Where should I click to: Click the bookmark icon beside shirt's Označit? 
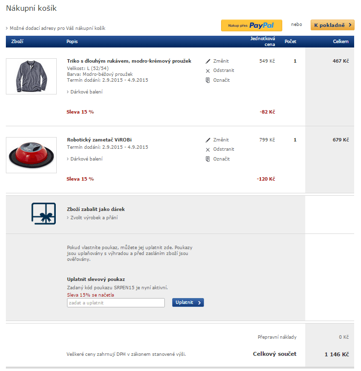click(207, 80)
